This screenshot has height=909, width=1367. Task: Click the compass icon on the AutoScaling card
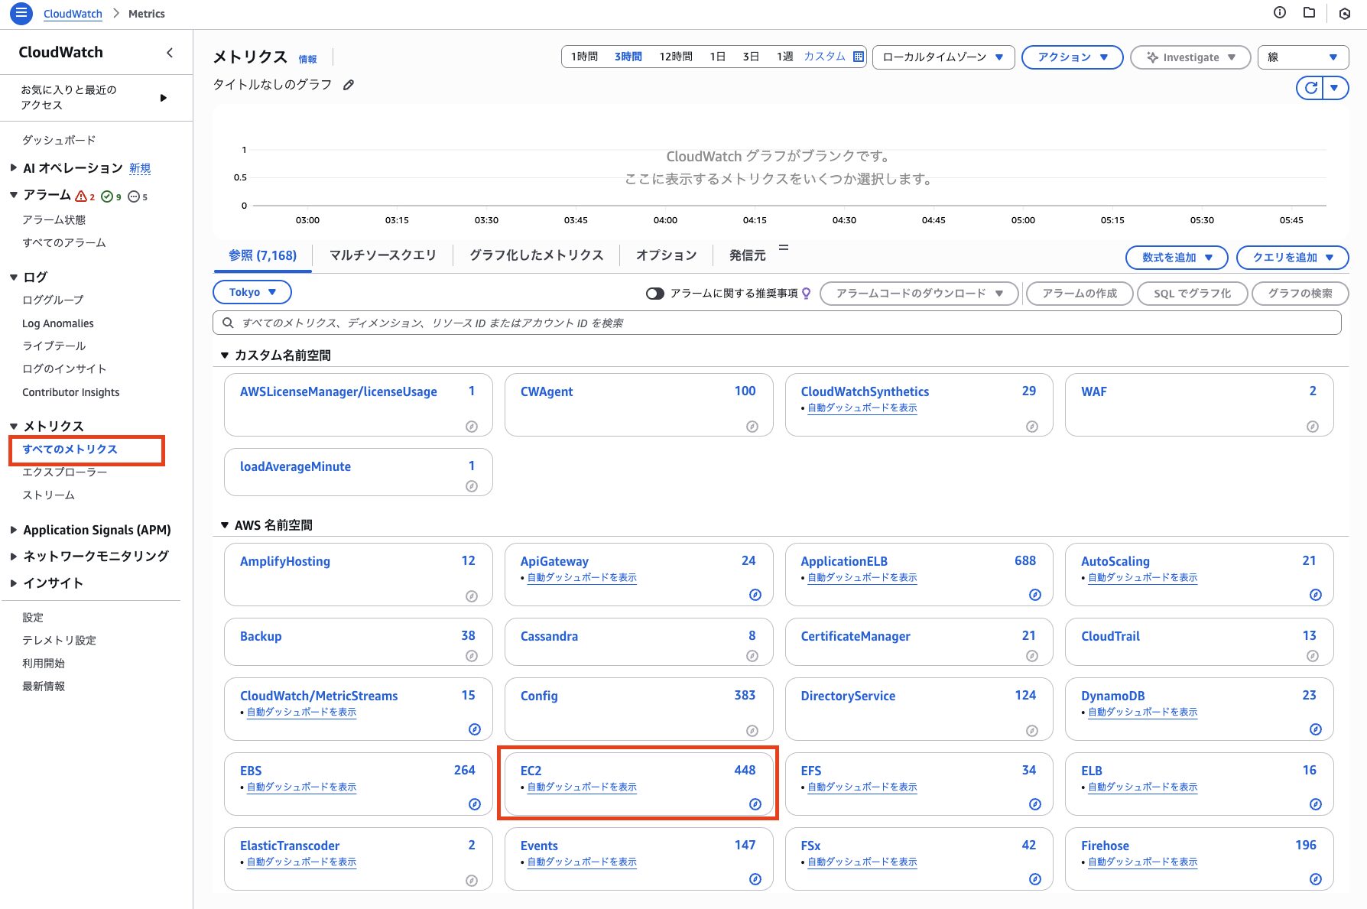1316,595
